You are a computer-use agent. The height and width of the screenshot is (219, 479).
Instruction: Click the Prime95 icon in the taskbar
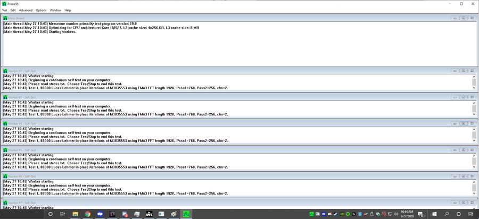[186, 214]
